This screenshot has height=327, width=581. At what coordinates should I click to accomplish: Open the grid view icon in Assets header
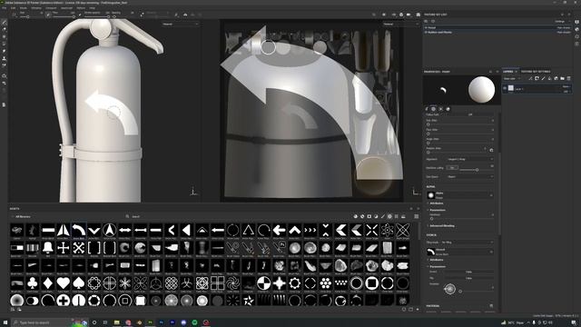417,216
